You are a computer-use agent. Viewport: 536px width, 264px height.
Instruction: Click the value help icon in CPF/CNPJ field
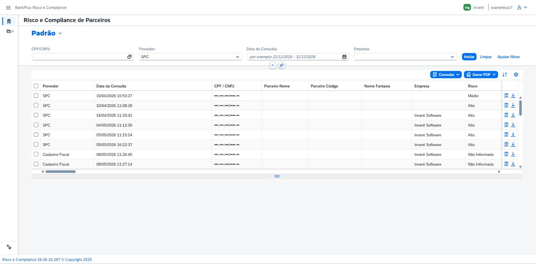130,57
